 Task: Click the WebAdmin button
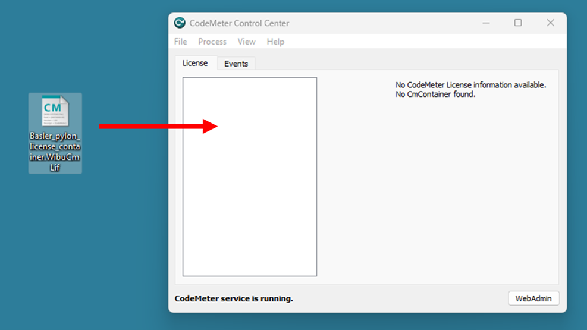pyautogui.click(x=533, y=298)
